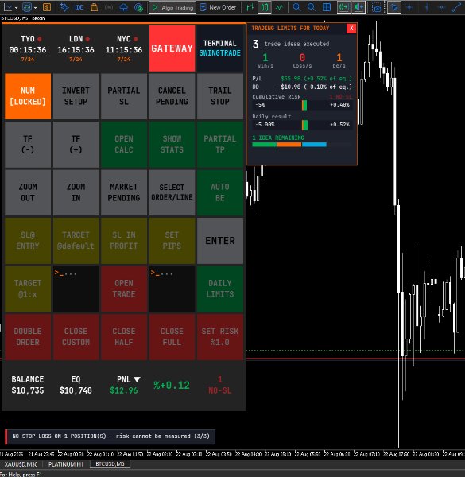Select the horizontal line drawing tool

[x=442, y=7]
